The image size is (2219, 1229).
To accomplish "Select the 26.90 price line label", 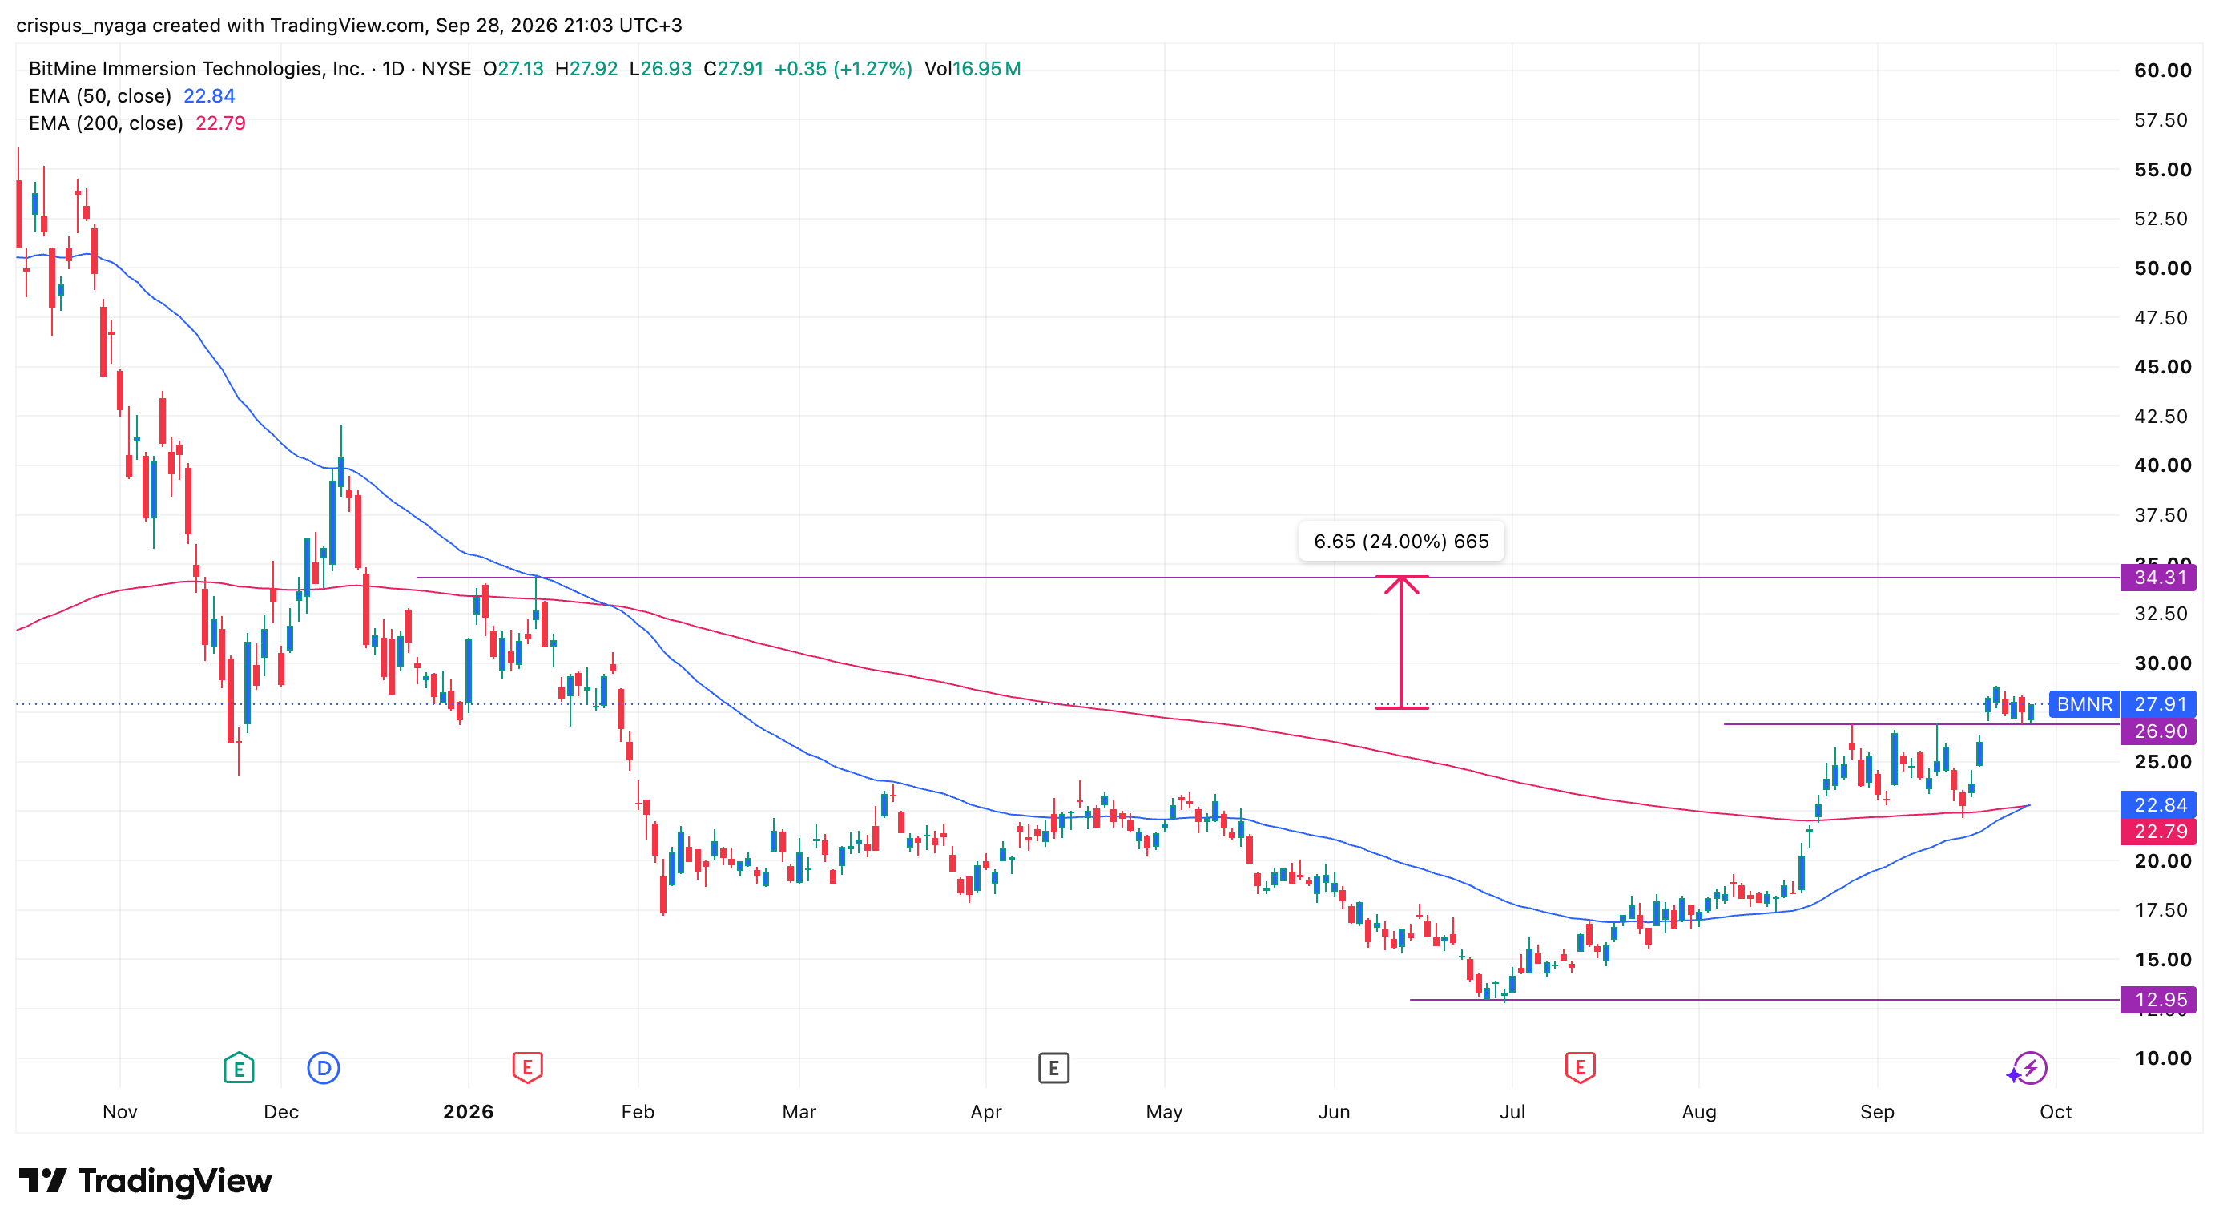I will (2159, 731).
